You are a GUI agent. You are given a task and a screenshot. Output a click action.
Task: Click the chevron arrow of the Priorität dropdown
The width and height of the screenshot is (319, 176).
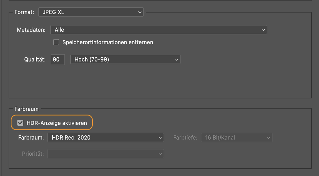tap(160, 154)
